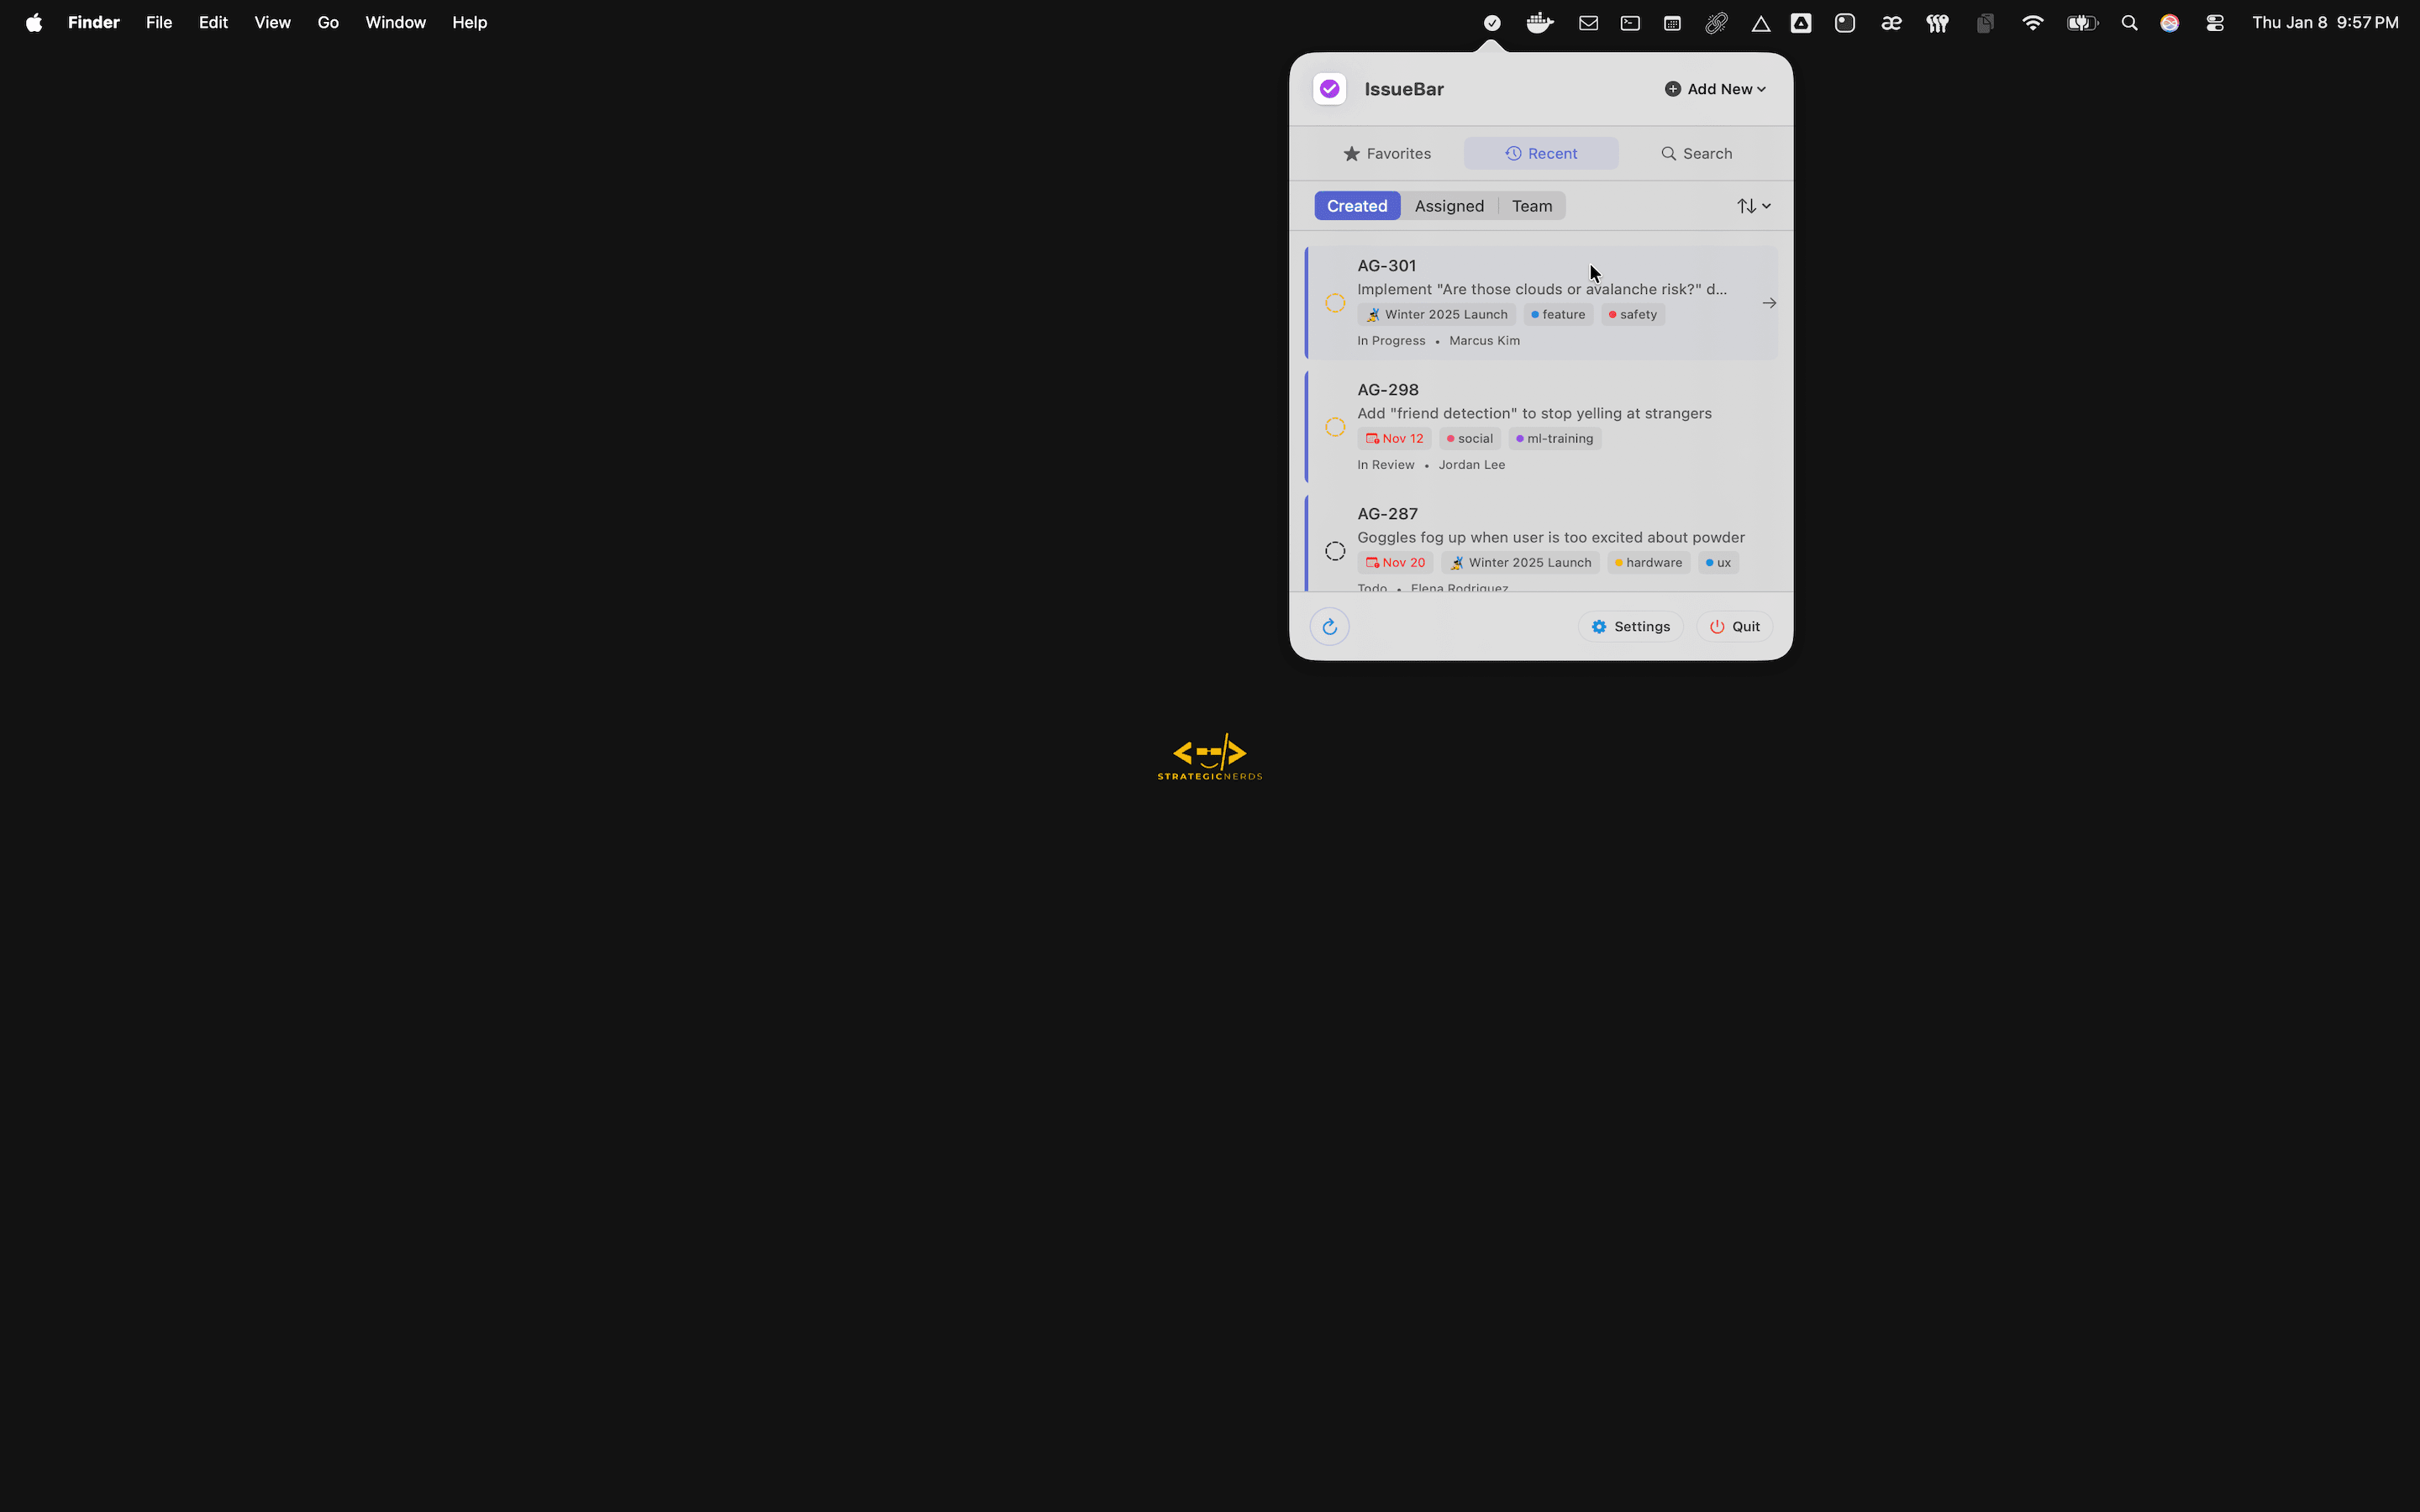Click the refresh icon in bottom left
This screenshot has width=2420, height=1512.
(1330, 626)
